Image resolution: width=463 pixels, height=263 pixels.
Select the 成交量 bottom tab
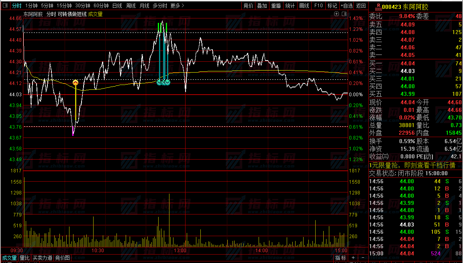click(10, 258)
